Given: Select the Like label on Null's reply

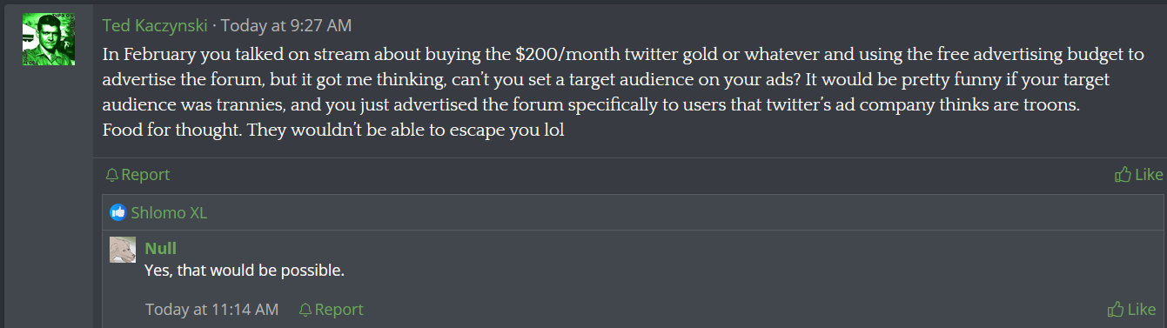Looking at the screenshot, I should click(x=1142, y=310).
